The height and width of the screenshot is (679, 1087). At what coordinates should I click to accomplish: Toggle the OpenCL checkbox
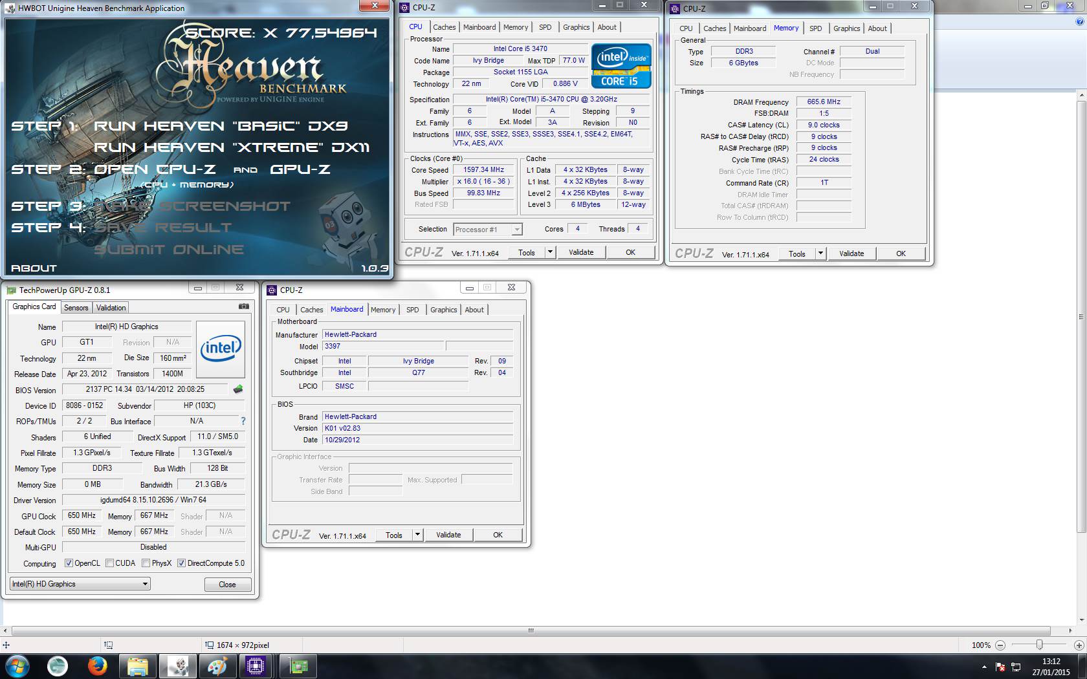(69, 563)
